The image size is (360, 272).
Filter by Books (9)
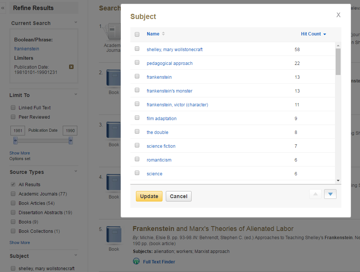[13, 222]
